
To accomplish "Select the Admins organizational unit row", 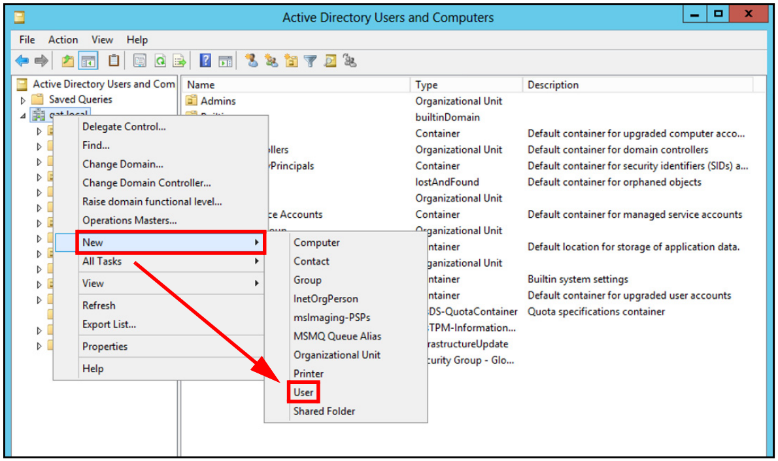I will pos(218,101).
